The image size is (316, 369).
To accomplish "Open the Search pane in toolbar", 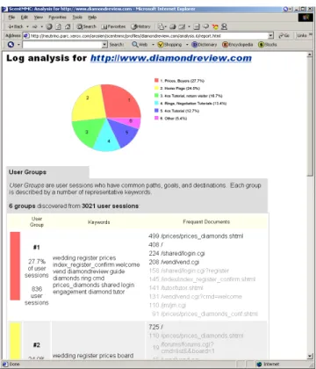I will [86, 26].
